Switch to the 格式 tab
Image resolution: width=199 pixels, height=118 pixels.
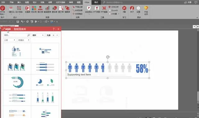(96, 2)
